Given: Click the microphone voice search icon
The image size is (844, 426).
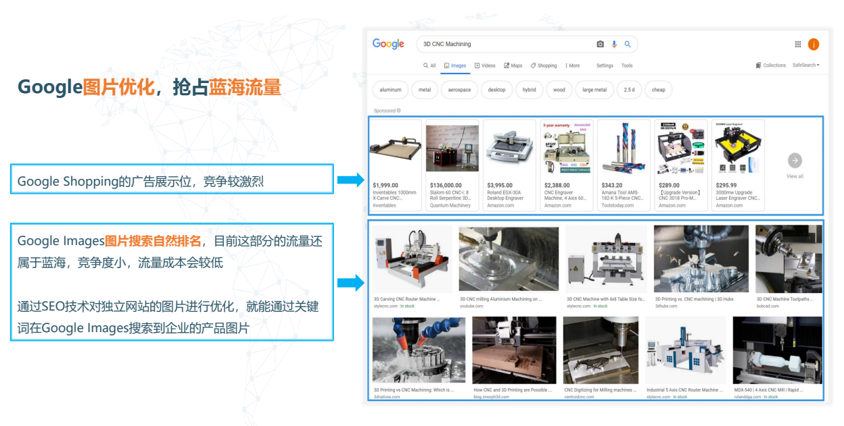Looking at the screenshot, I should [614, 45].
